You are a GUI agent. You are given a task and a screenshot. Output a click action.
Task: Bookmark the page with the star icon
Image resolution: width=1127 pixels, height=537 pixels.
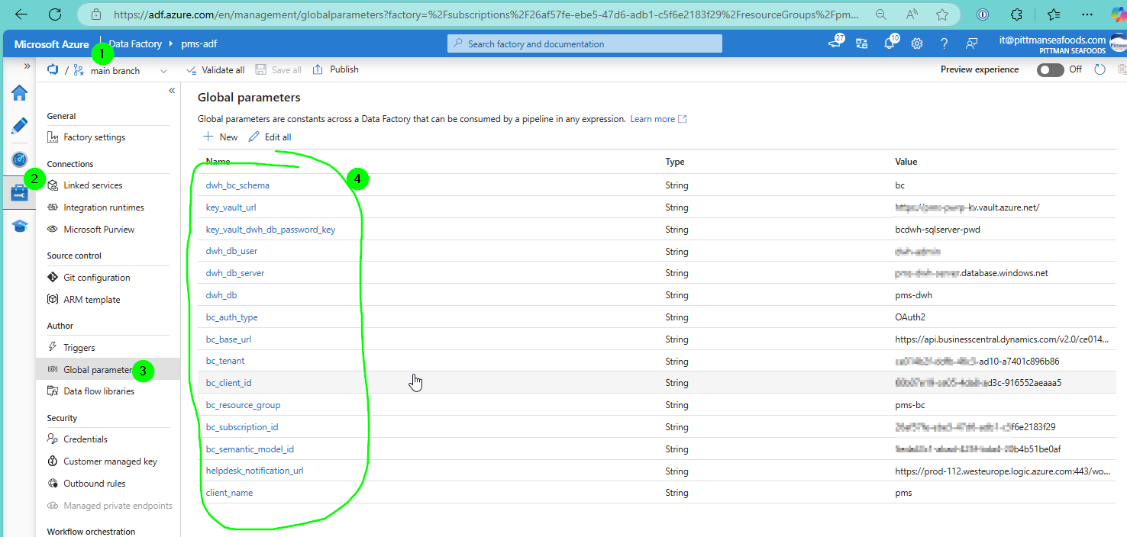tap(942, 14)
